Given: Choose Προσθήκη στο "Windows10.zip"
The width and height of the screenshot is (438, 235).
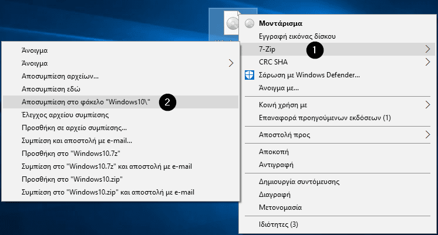Looking at the screenshot, I should click(121, 179).
